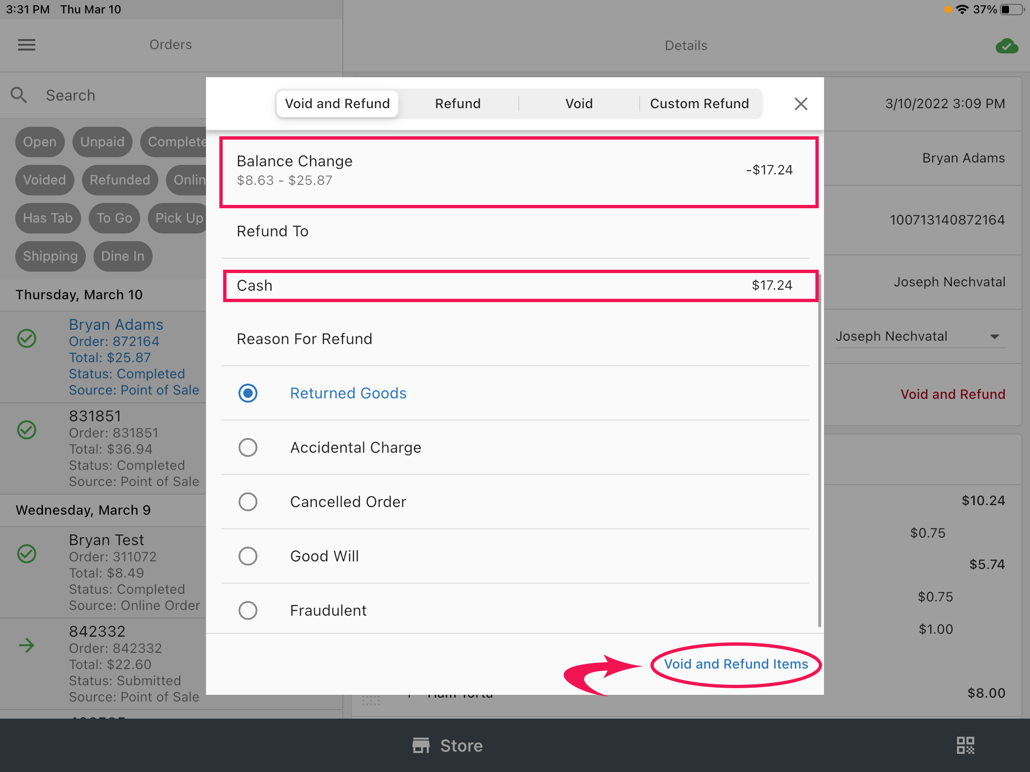Close the refund dialog with X
1030x772 pixels.
(801, 103)
